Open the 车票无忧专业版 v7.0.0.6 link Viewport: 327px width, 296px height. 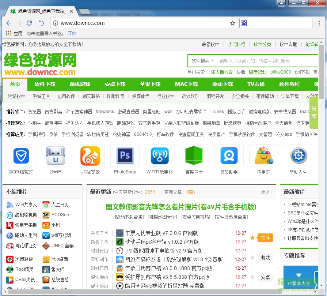[161, 233]
